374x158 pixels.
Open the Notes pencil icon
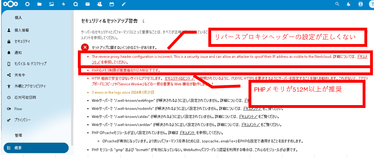(x=124, y=5)
